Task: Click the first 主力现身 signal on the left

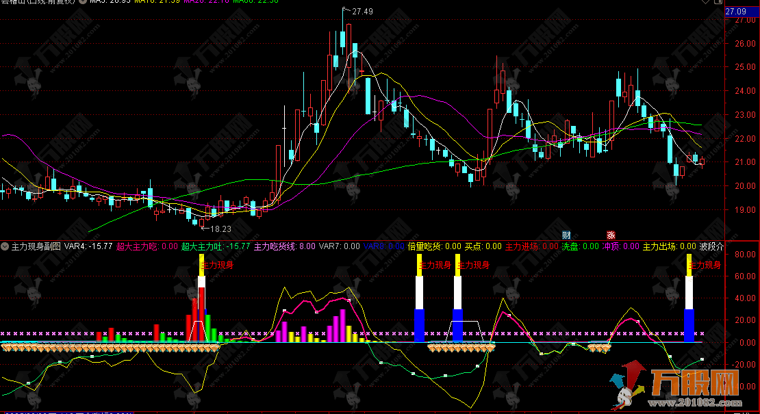Action: 216,265
